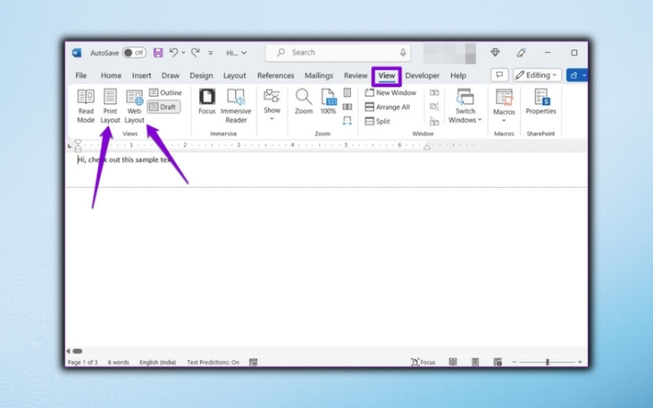Click the Outline view button
This screenshot has height=408, width=653.
point(166,92)
